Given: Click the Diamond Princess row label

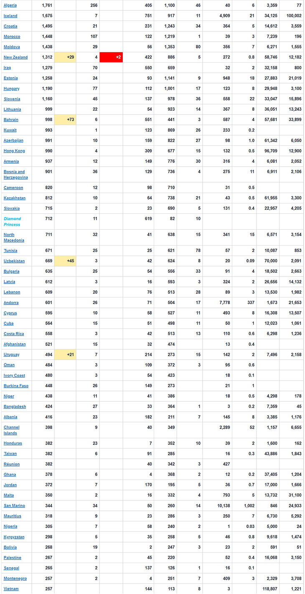Looking at the screenshot, I should pyautogui.click(x=13, y=221).
